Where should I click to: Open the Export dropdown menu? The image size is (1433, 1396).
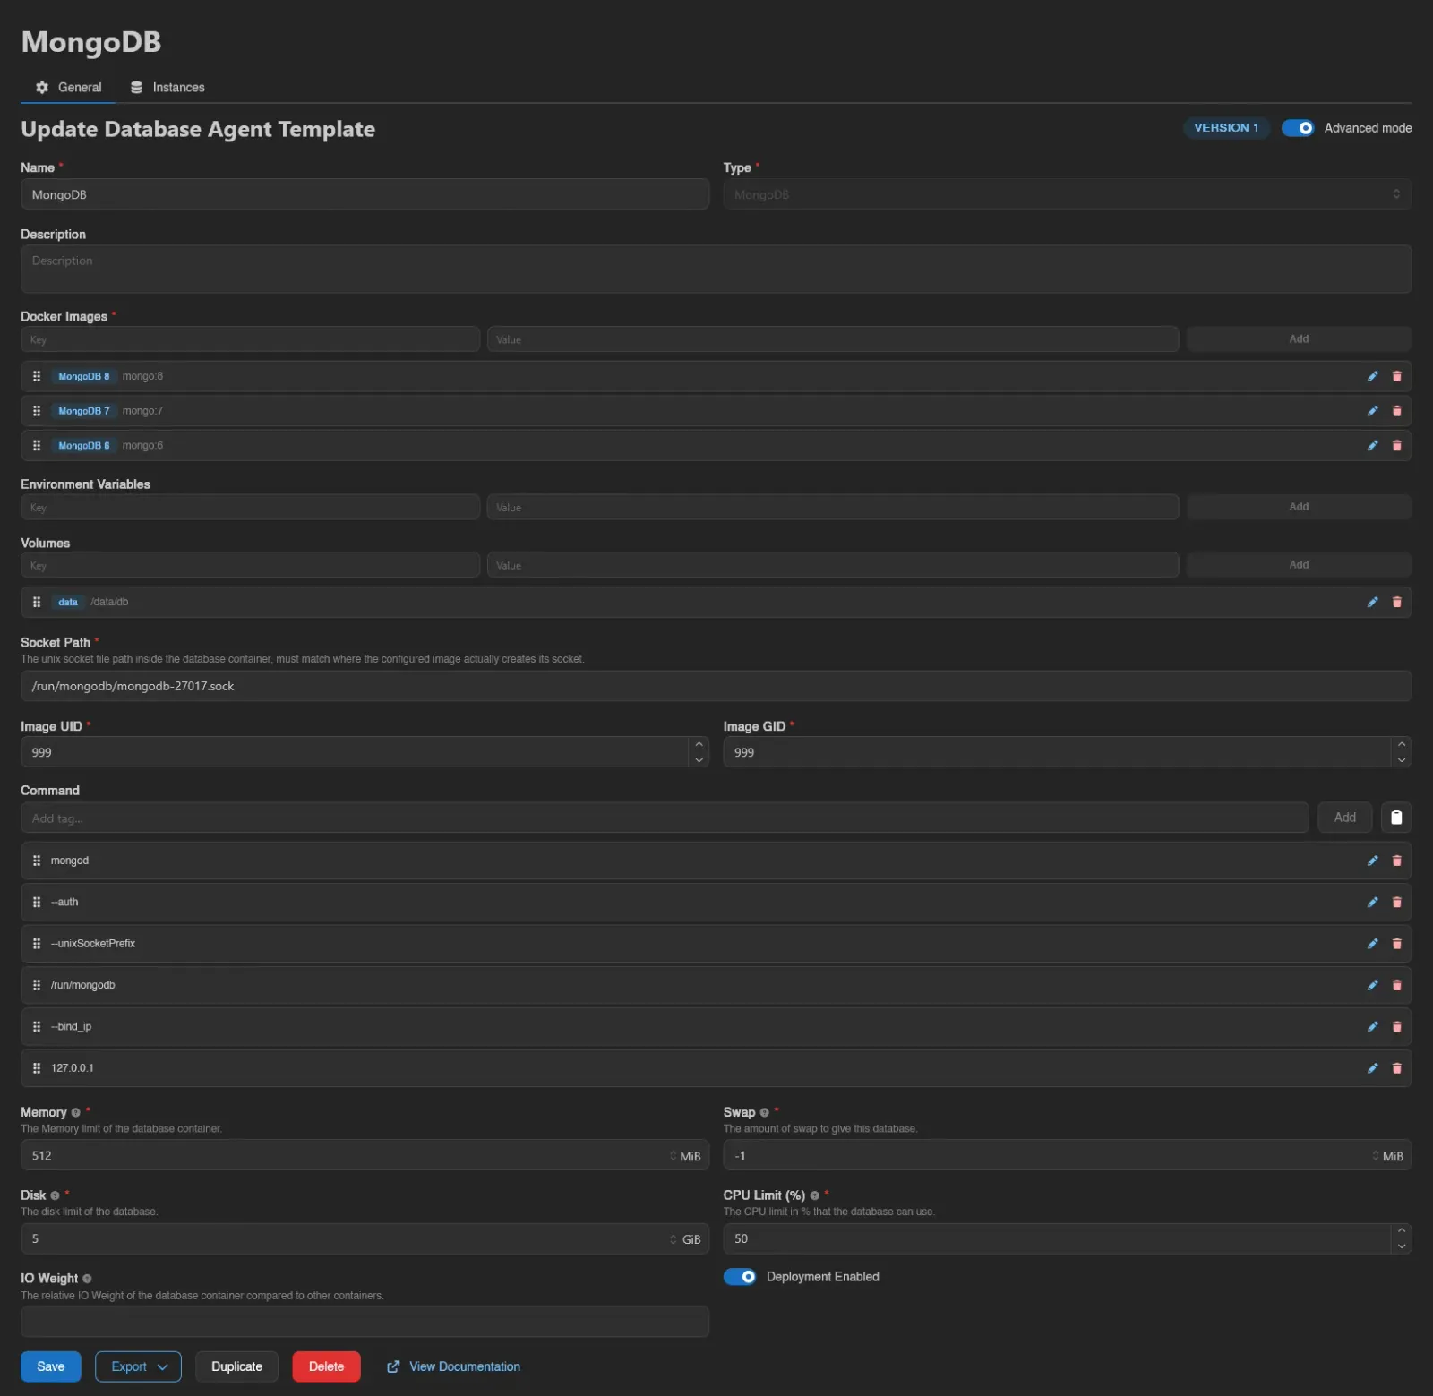click(x=138, y=1366)
